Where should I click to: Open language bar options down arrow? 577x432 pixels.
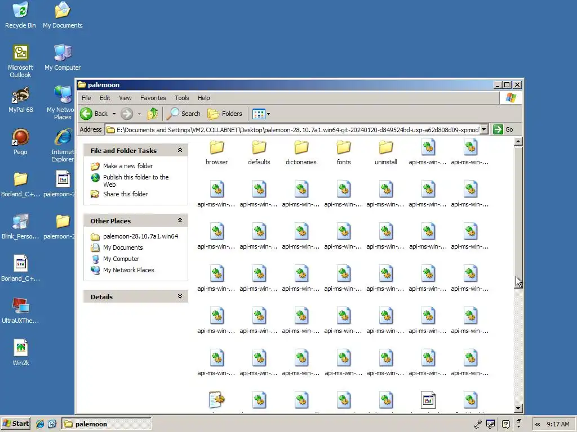(519, 427)
